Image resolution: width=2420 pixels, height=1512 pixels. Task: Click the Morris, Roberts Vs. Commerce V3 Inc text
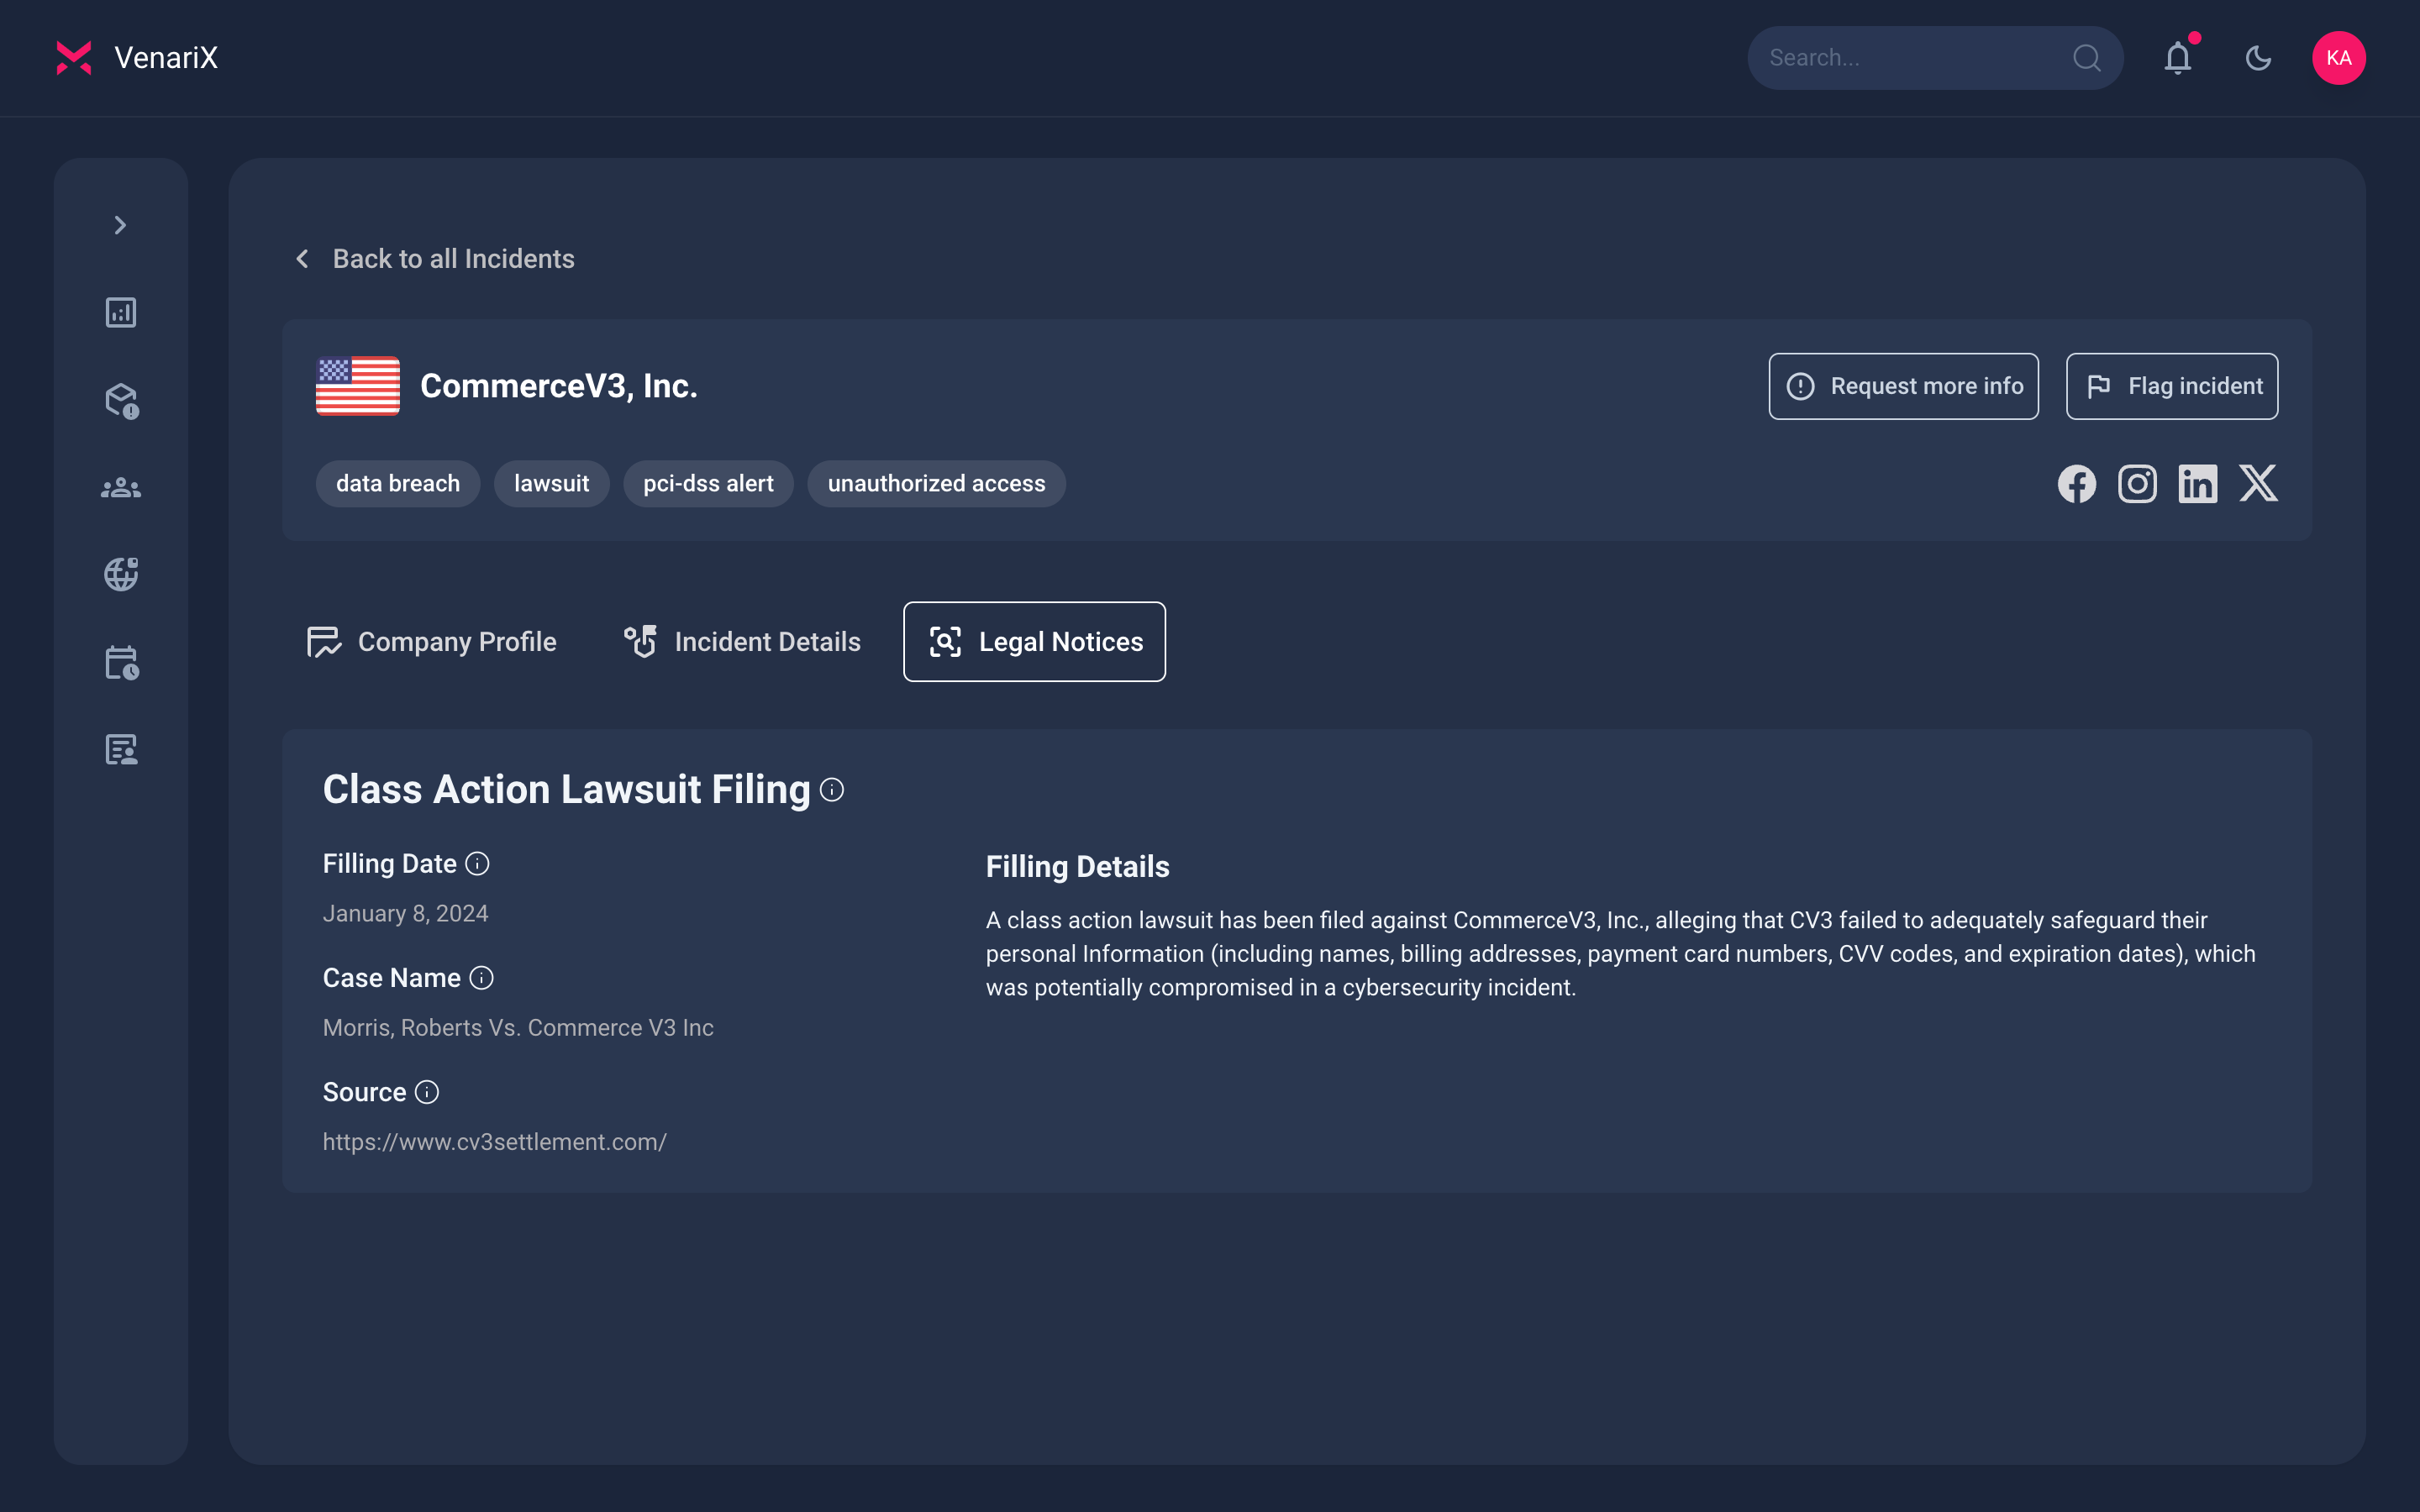point(518,1028)
